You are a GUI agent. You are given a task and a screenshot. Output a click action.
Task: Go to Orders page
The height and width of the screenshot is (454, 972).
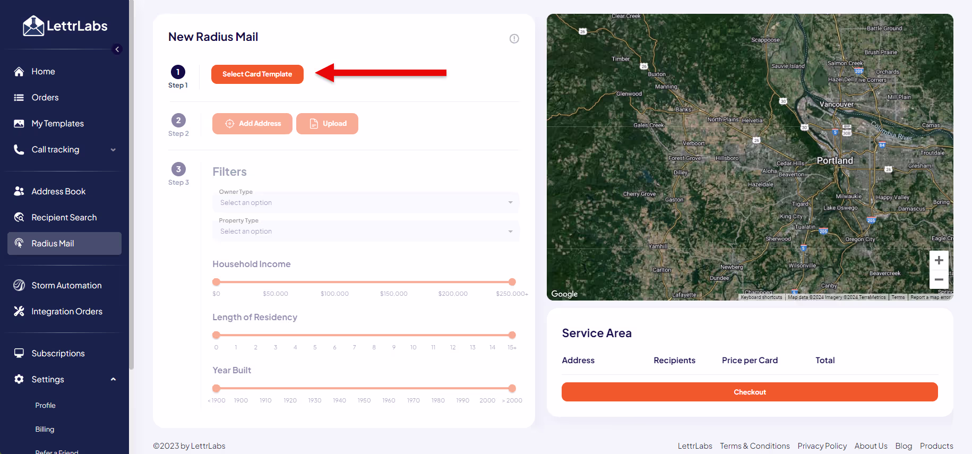(x=64, y=98)
